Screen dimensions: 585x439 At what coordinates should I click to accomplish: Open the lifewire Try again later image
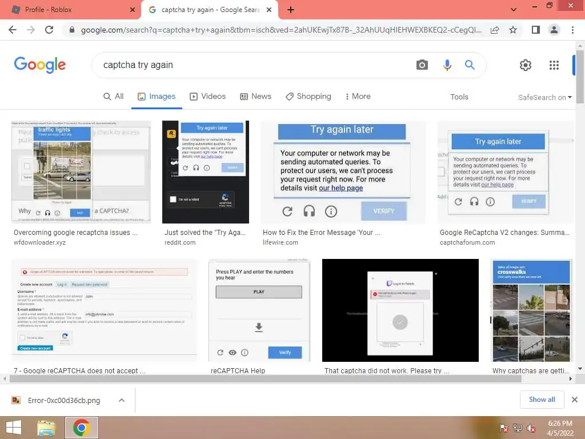[343, 171]
